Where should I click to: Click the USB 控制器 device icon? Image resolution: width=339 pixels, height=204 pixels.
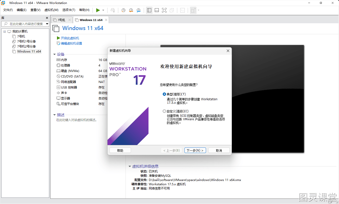point(58,87)
